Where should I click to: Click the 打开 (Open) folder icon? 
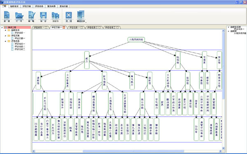pyautogui.click(x=19, y=16)
